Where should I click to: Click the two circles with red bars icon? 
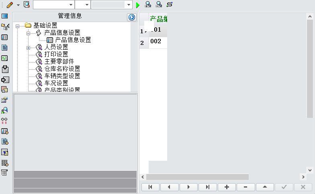pos(4,121)
